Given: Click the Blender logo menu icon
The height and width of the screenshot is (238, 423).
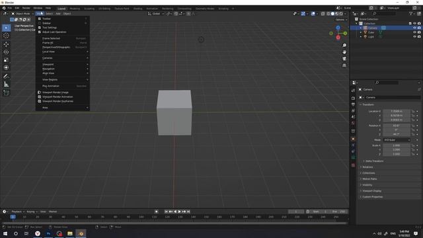Looking at the screenshot, I should [4, 8].
